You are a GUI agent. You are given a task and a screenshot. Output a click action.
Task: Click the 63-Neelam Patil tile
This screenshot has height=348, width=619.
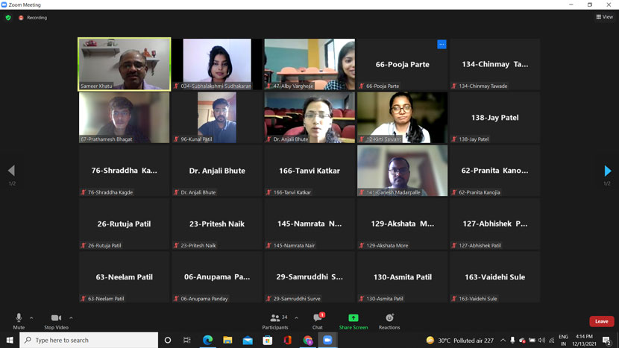[x=125, y=277]
